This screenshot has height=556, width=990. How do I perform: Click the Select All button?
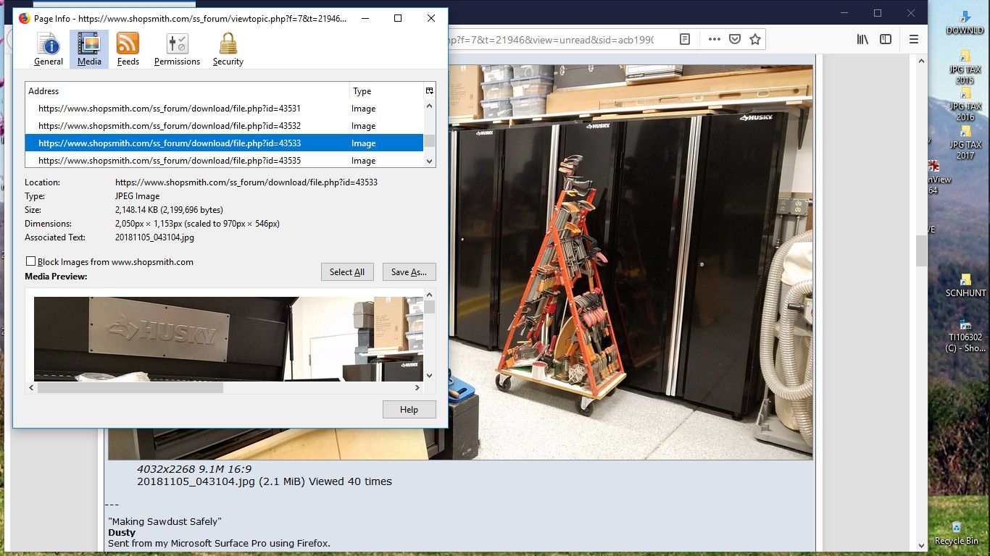point(346,272)
